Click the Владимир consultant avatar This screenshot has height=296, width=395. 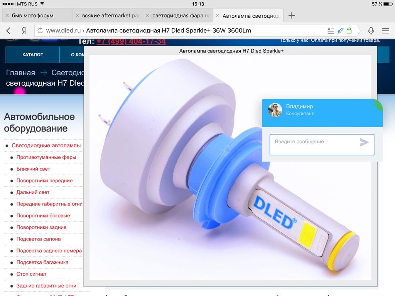click(275, 110)
